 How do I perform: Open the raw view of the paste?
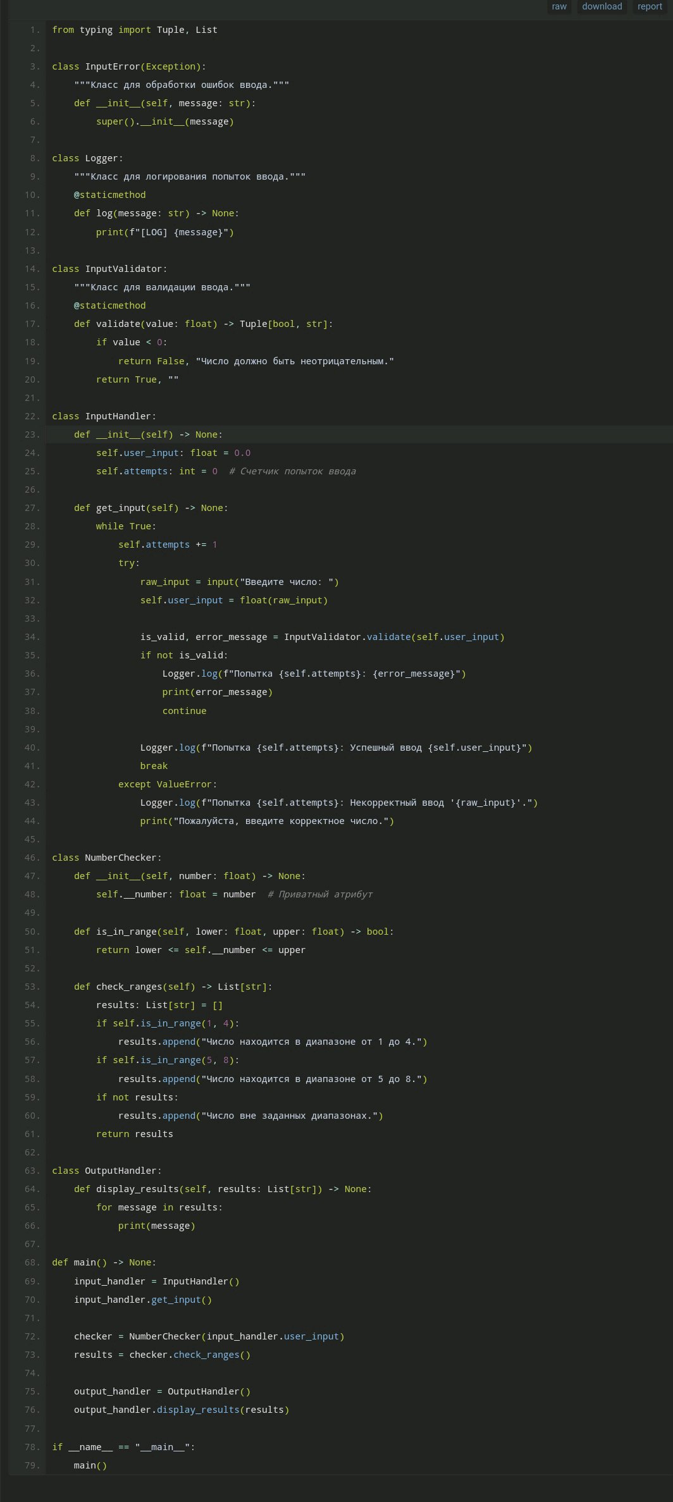[x=559, y=6]
